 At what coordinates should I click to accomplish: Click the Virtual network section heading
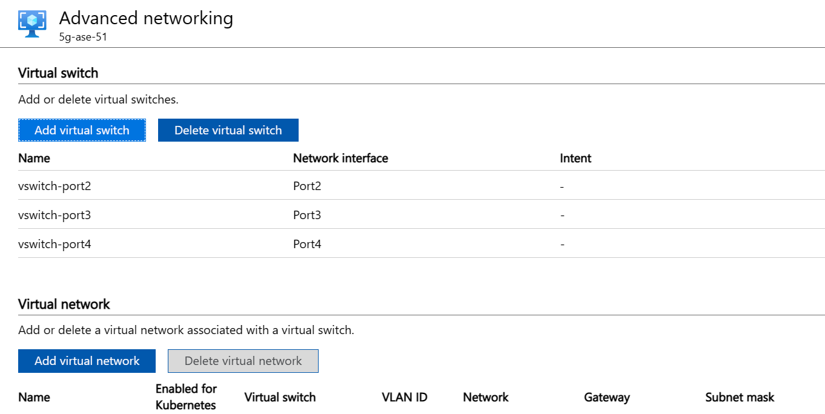coord(62,304)
